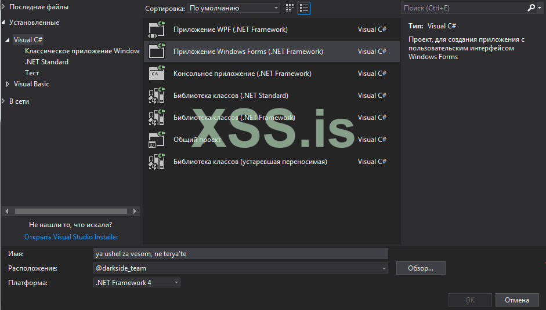546x310 pixels.
Task: Click the Console application template icon
Action: [x=157, y=74]
